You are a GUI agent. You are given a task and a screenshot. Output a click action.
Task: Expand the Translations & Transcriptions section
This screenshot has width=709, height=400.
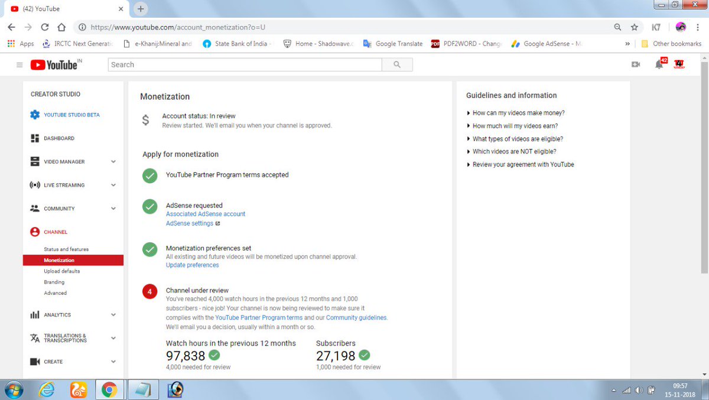(113, 338)
